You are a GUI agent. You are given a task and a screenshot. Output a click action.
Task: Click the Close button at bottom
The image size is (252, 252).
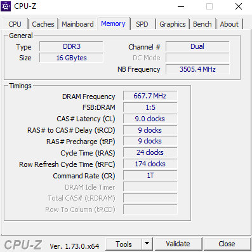tap(227, 244)
